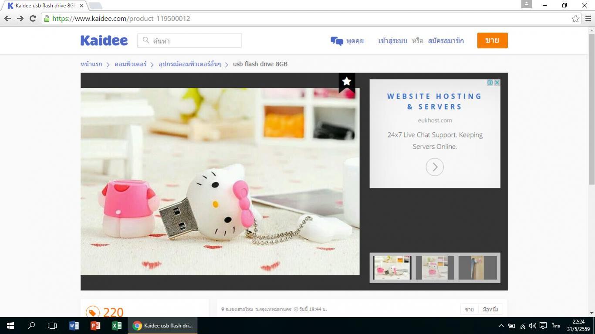This screenshot has width=595, height=334.
Task: View the secure site padlock info
Action: click(47, 18)
